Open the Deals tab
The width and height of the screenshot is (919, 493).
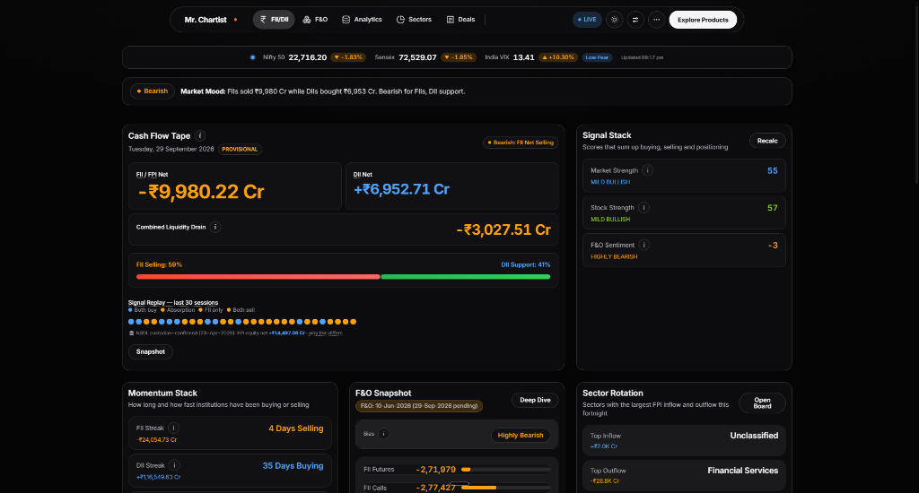(460, 20)
